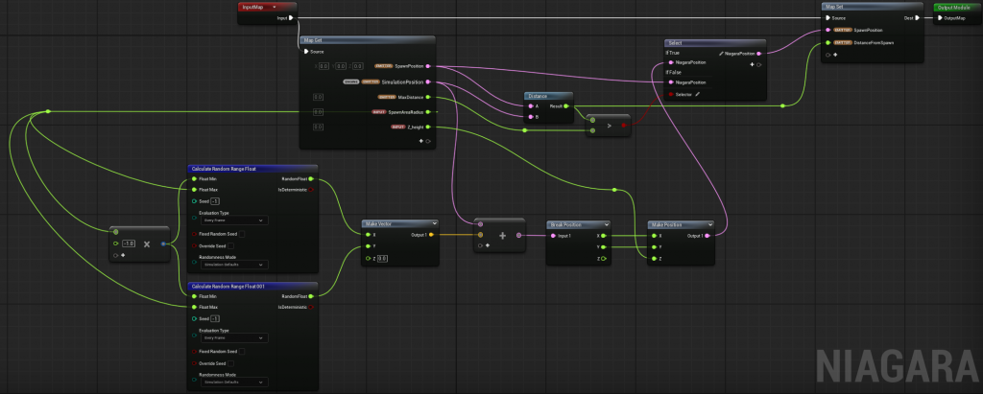Image resolution: width=983 pixels, height=394 pixels.
Task: Click the add pin icon on Select node
Action: point(753,65)
